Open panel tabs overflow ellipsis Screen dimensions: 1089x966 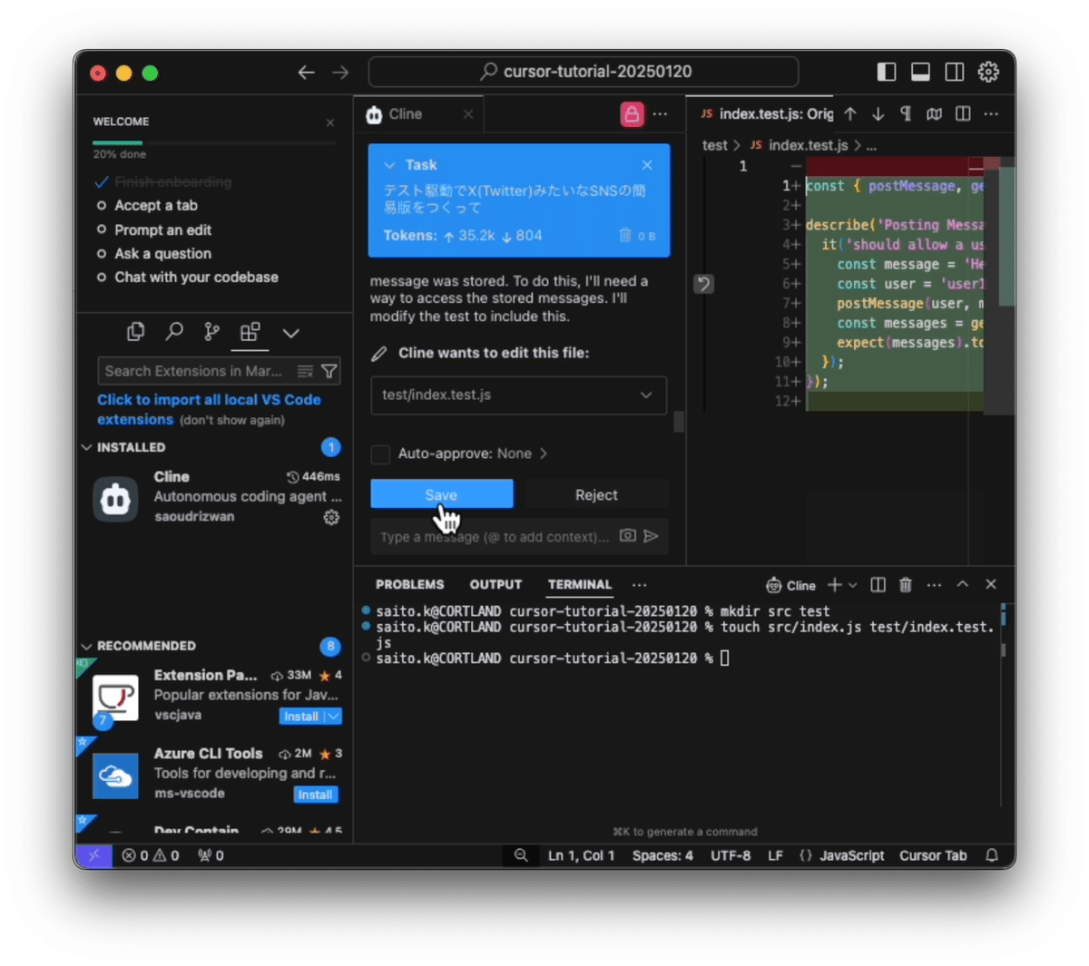(640, 585)
